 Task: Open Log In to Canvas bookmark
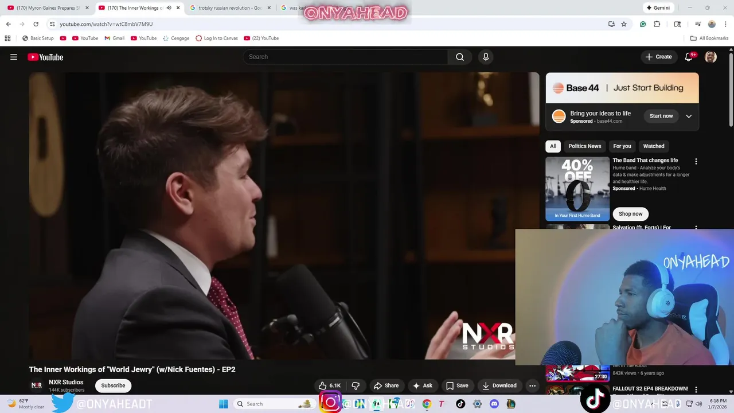click(216, 38)
